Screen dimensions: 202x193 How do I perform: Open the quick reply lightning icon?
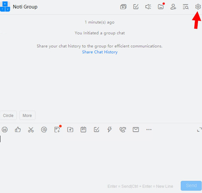point(109,130)
